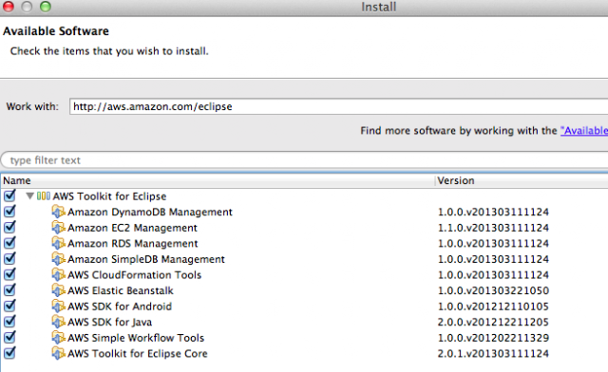Screen dimensions: 608x372
Task: Zoom the Install window with green button
Action: (x=46, y=7)
